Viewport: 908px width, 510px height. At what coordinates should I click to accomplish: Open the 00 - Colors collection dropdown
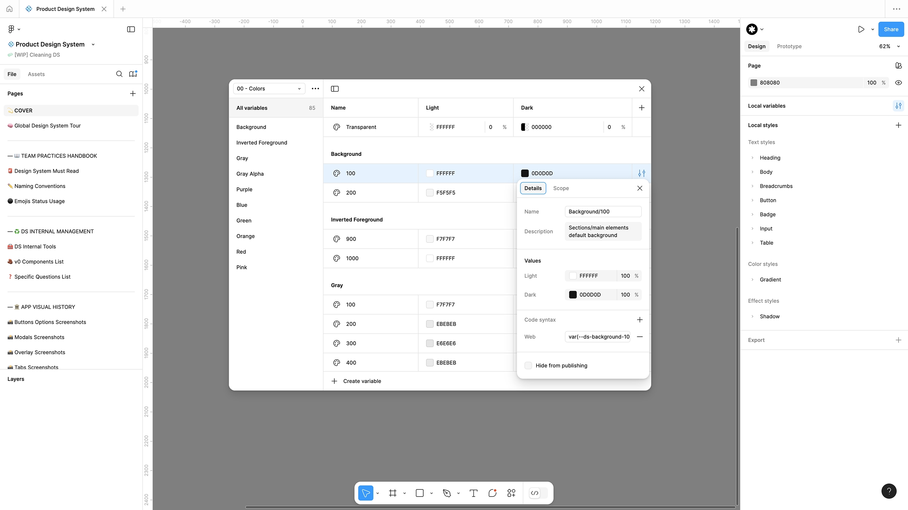[x=268, y=88]
